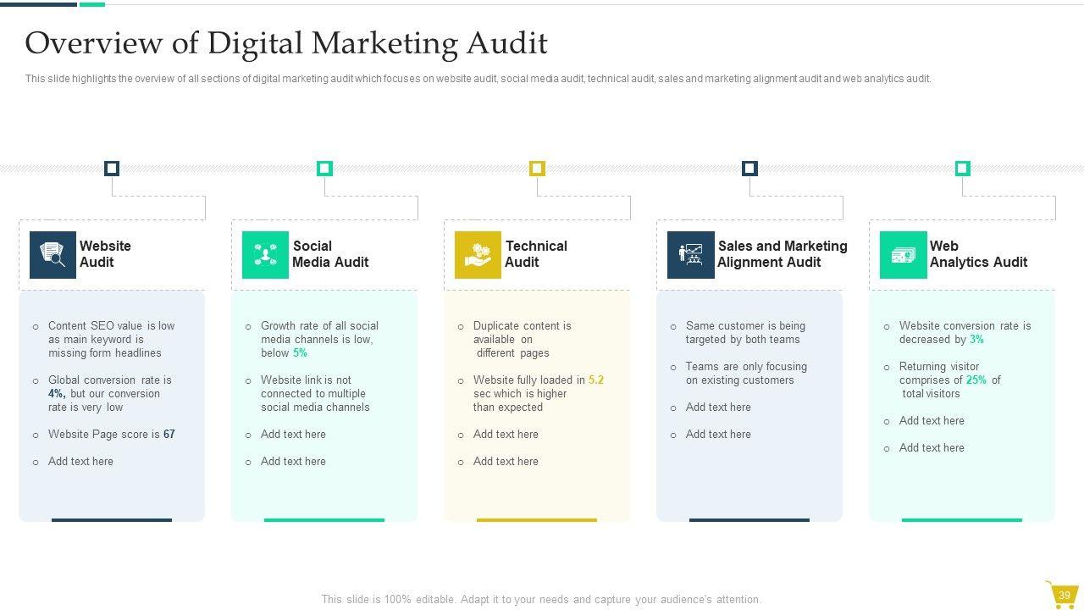Click the Web Analytics Audit money icon
The height and width of the screenshot is (610, 1084).
click(x=903, y=255)
